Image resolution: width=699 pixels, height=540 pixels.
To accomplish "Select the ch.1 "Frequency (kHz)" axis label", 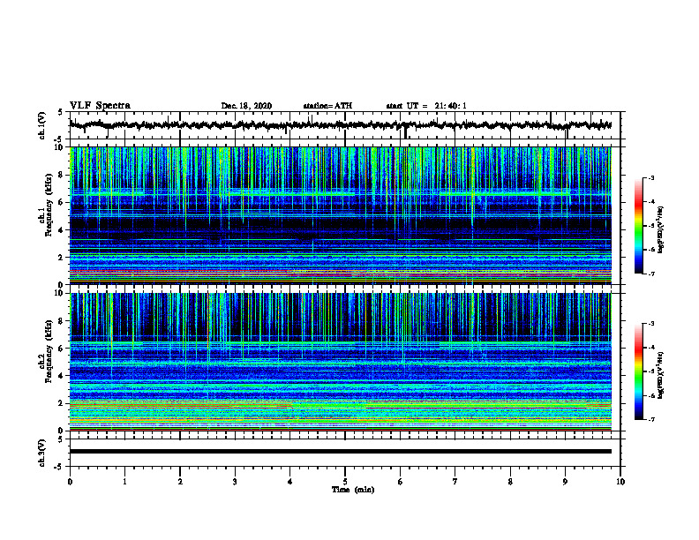I will click(49, 205).
